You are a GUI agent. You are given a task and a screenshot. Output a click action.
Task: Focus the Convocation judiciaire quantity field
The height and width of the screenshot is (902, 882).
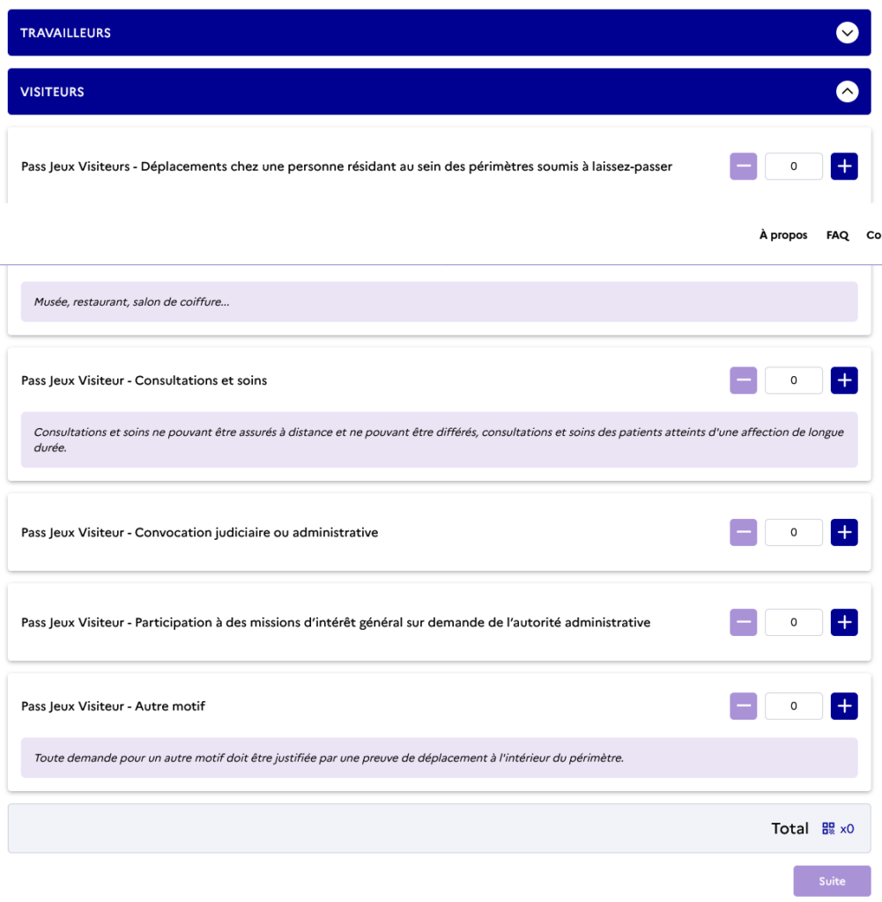793,532
